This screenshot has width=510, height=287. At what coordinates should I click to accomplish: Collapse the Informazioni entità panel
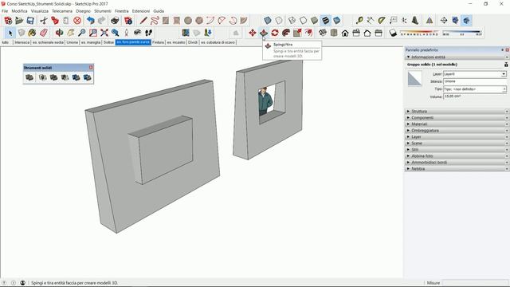409,57
